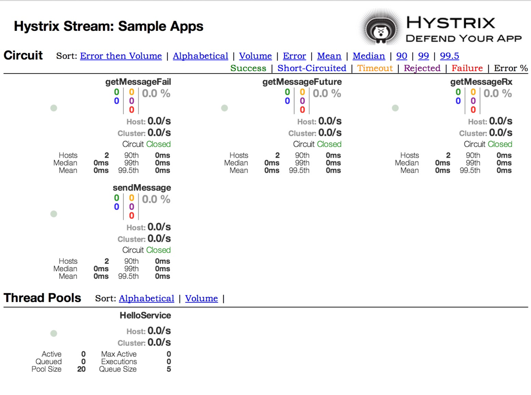Click the getMessageRx status circle

(x=395, y=108)
